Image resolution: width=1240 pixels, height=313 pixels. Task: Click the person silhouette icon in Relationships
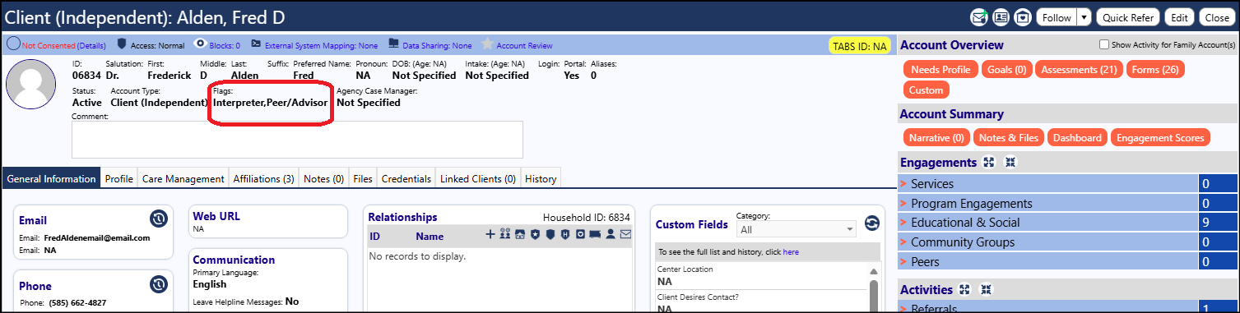click(x=611, y=235)
